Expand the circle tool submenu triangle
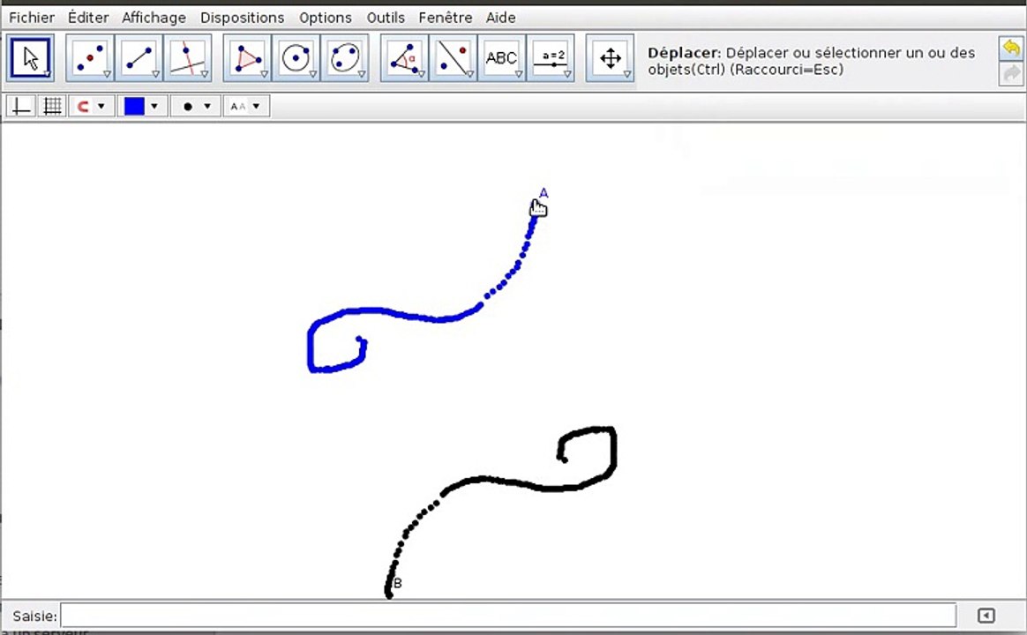 pos(313,74)
